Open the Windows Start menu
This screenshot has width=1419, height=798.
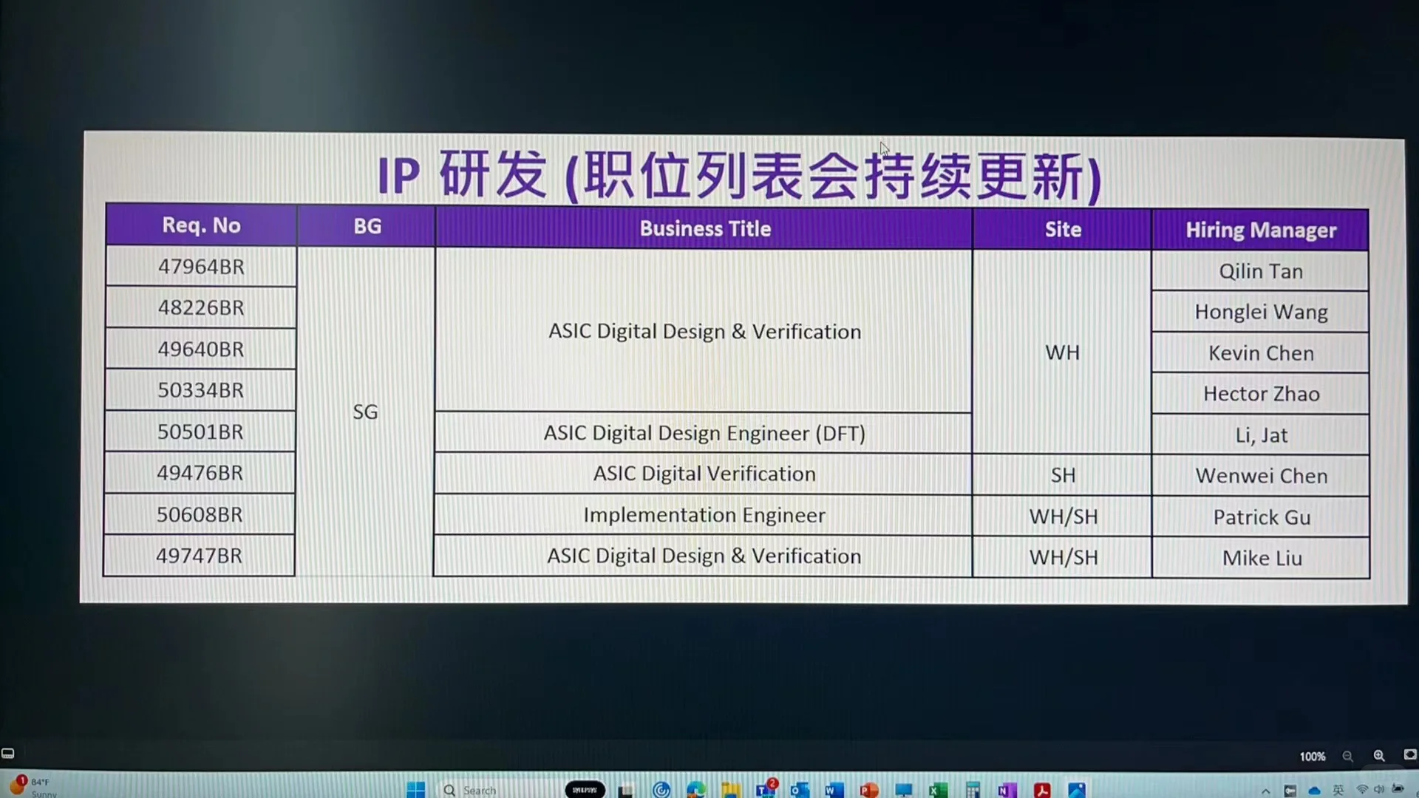415,789
